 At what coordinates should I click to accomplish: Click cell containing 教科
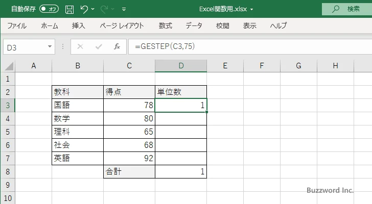pos(78,92)
